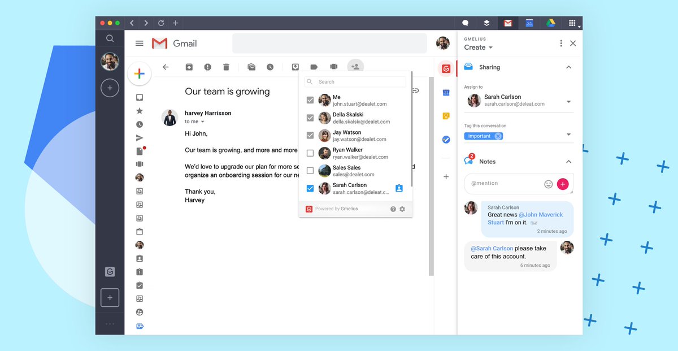This screenshot has height=351, width=678.
Task: Reload the page with refresh icon
Action: point(161,23)
